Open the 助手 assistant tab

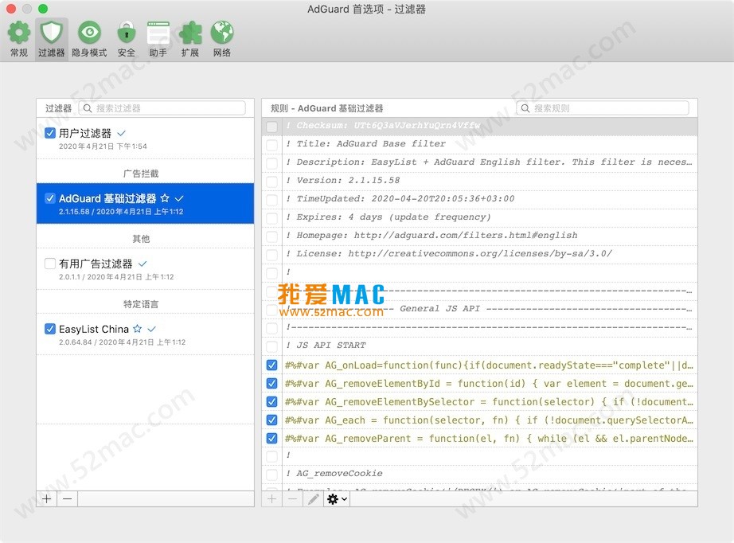[x=158, y=39]
